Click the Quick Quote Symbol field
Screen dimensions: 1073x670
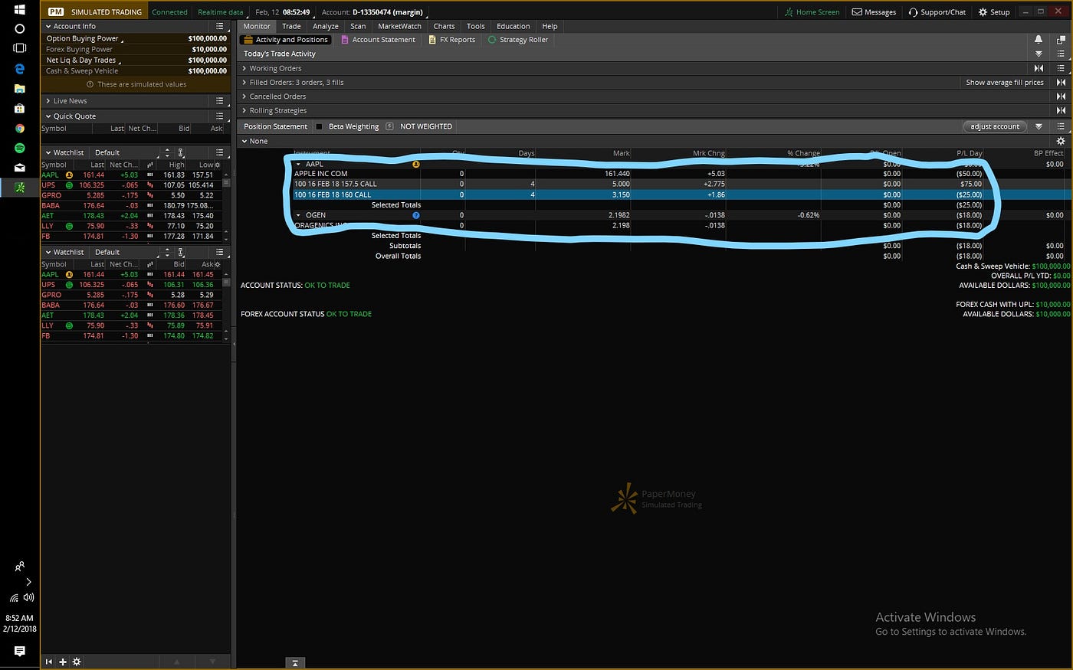pyautogui.click(x=54, y=128)
